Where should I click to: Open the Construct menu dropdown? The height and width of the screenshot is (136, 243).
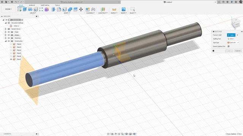tap(103, 13)
